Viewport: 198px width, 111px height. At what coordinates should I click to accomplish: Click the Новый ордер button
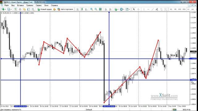click(45, 9)
